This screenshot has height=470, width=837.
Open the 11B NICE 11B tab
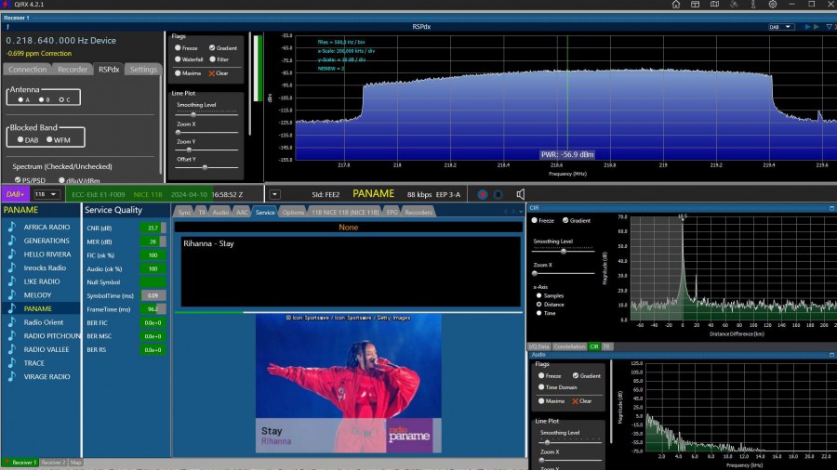click(345, 212)
